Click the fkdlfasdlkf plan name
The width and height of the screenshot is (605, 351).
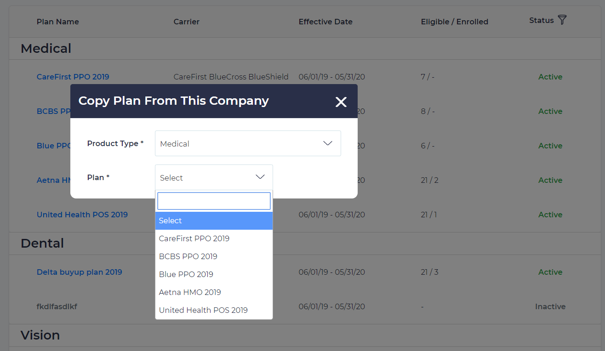[x=57, y=306]
